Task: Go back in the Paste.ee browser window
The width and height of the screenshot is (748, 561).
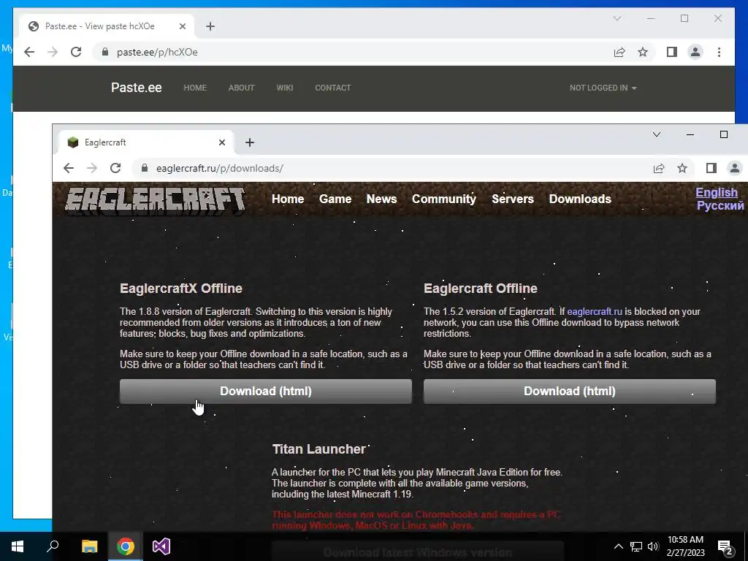Action: [x=29, y=52]
